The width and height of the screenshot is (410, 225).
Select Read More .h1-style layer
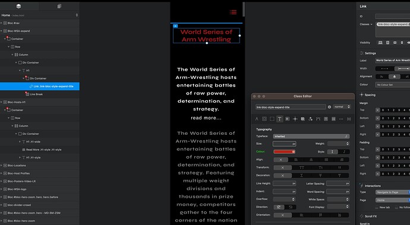(x=40, y=150)
